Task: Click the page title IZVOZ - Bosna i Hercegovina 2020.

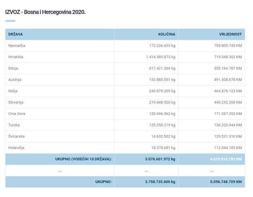Action: click(45, 12)
